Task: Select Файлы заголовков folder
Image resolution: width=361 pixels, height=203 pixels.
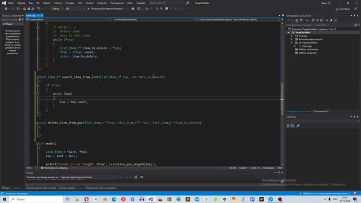Action: coord(309,50)
